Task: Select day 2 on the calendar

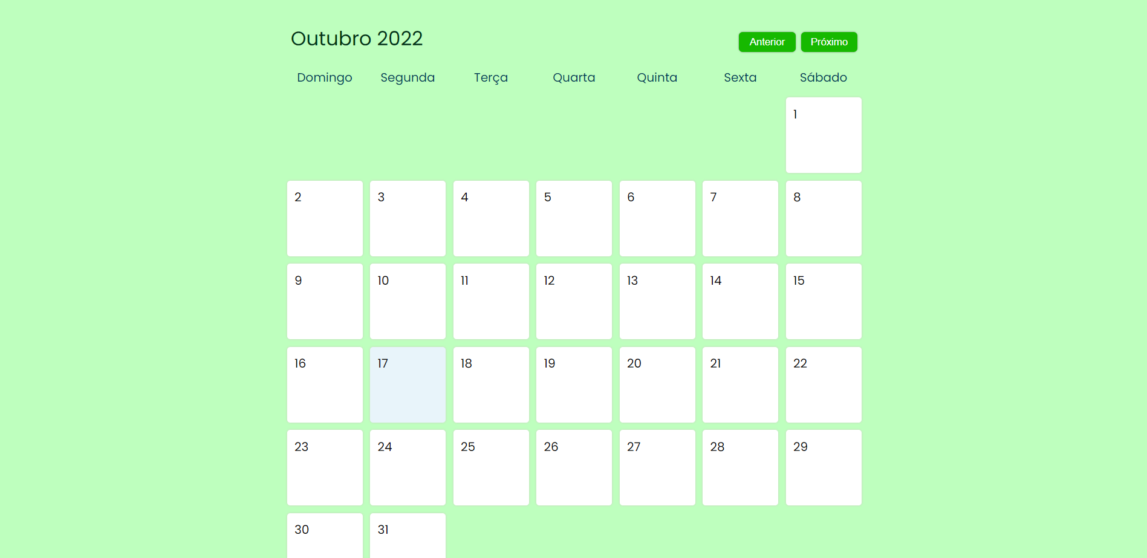Action: point(325,218)
